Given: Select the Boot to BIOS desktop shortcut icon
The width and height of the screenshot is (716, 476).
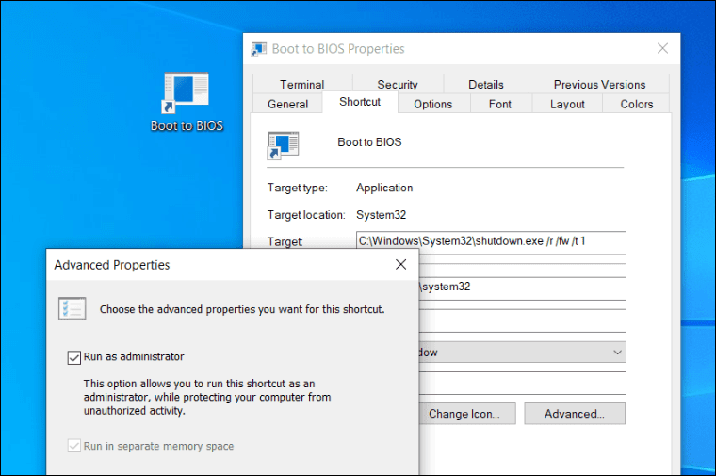Looking at the screenshot, I should point(186,93).
